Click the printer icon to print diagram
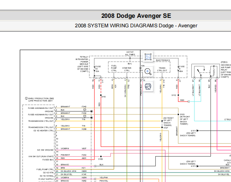 [x=148, y=86]
